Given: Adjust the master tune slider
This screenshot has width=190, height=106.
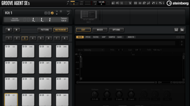Looking at the screenshot, I should click(74, 4).
